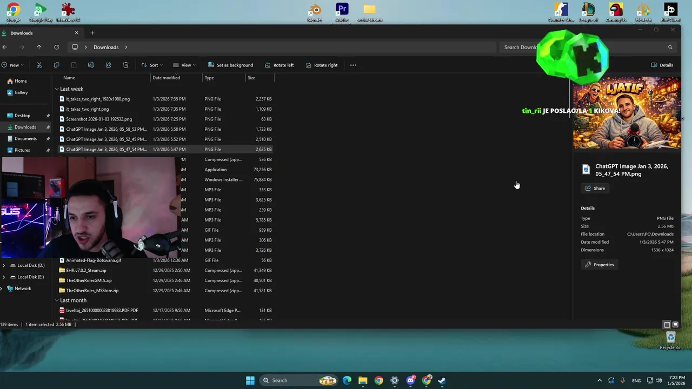Click the Windows Start button

(x=250, y=380)
